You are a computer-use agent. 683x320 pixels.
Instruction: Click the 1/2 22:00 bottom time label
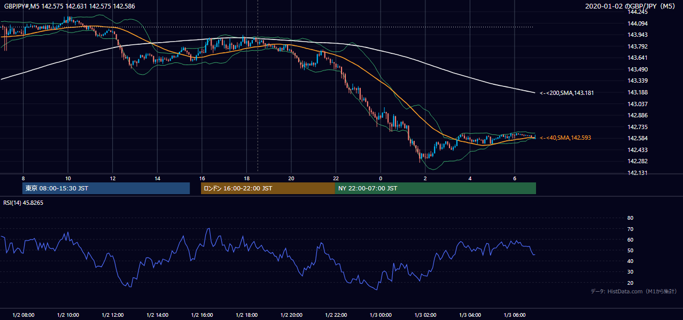[x=336, y=315]
